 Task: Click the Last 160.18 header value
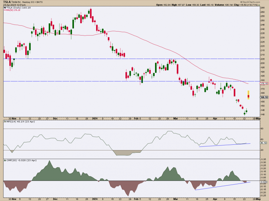point(207,5)
